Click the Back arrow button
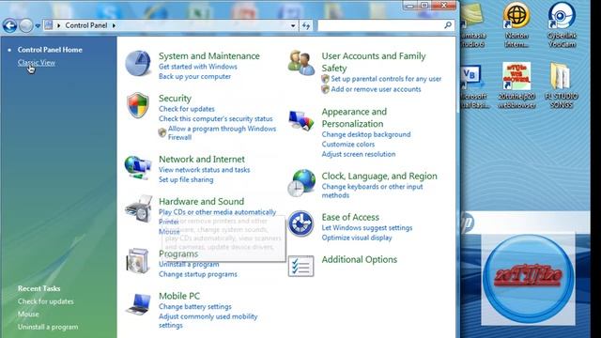 [9, 25]
